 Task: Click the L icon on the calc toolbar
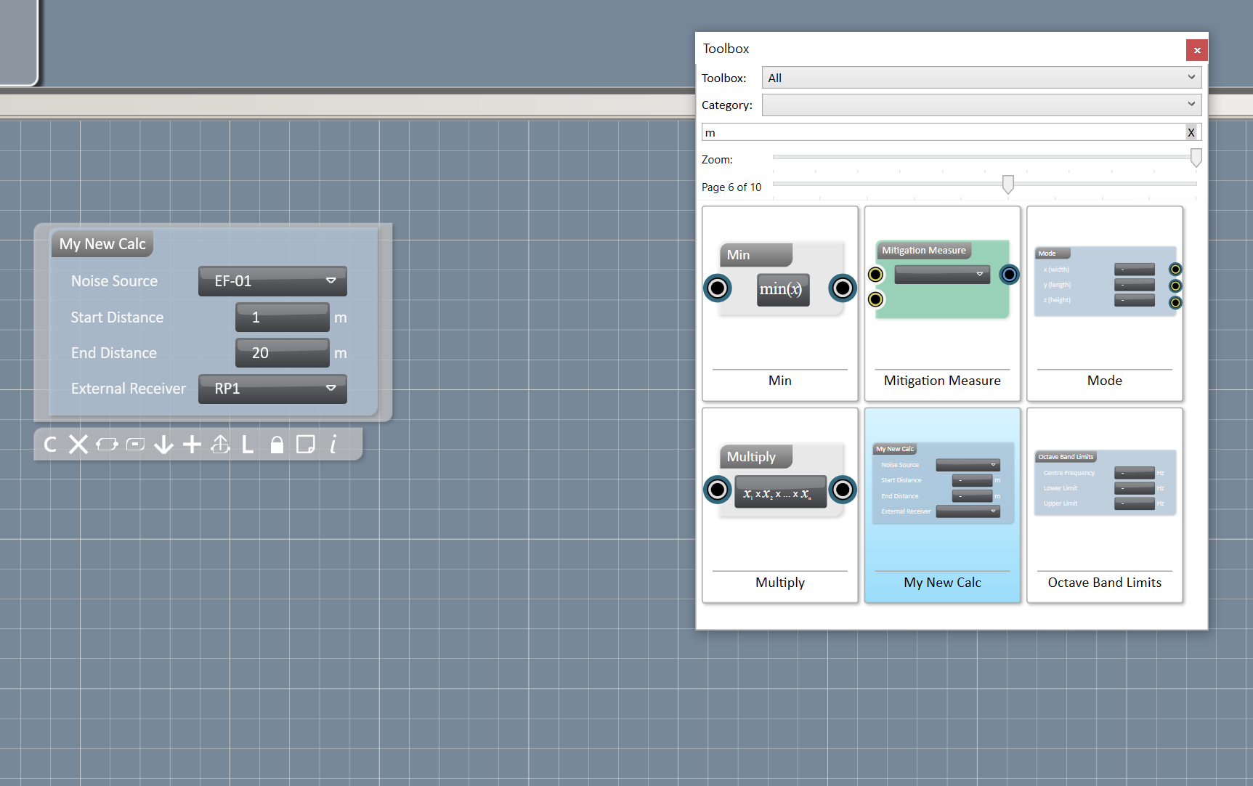(x=247, y=445)
